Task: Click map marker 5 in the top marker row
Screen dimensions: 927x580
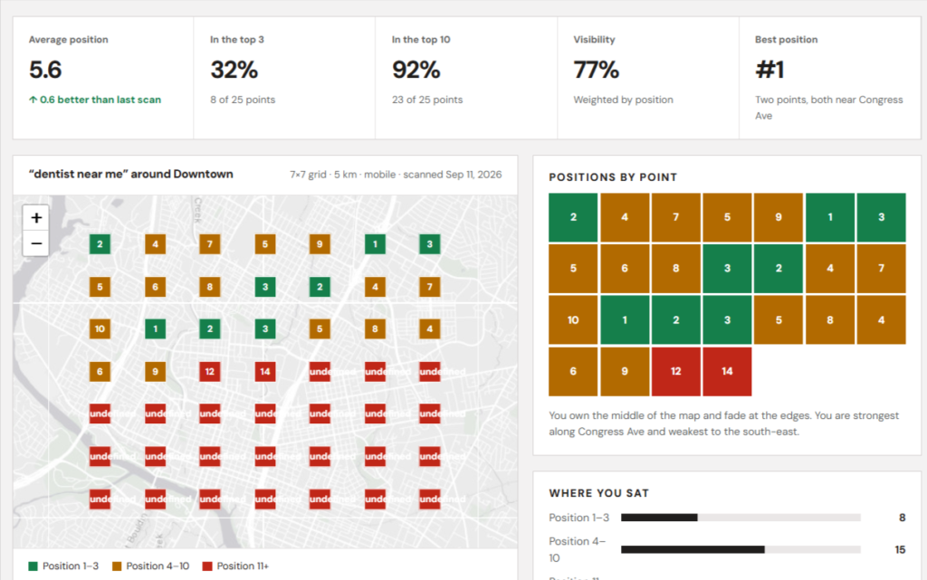Action: pyautogui.click(x=265, y=244)
